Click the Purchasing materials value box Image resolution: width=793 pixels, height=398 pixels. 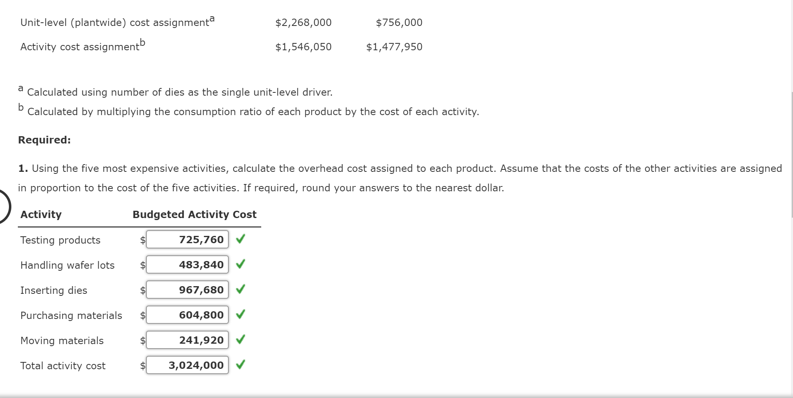point(187,315)
